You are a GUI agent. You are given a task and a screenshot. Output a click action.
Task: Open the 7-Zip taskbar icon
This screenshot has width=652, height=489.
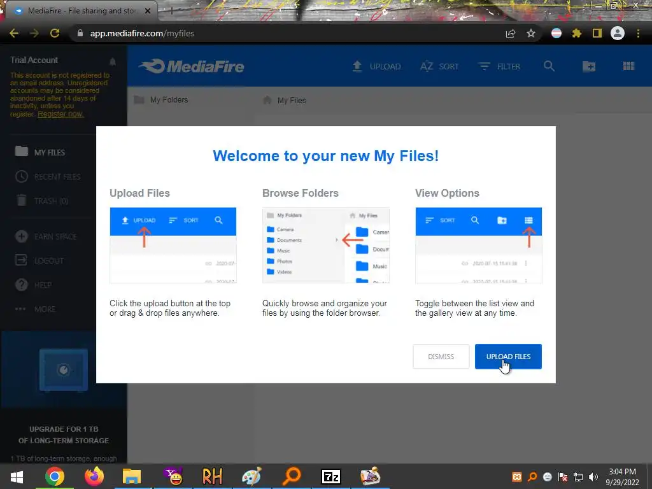331,476
